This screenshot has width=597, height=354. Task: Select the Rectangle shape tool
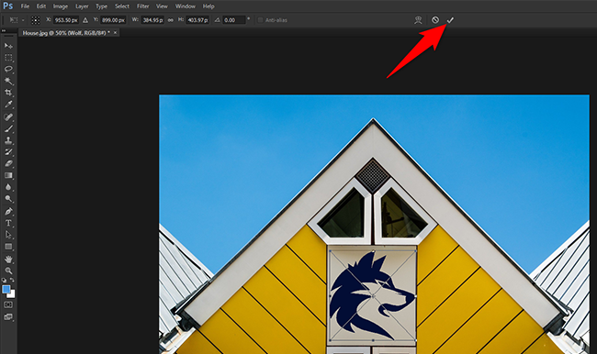(8, 247)
